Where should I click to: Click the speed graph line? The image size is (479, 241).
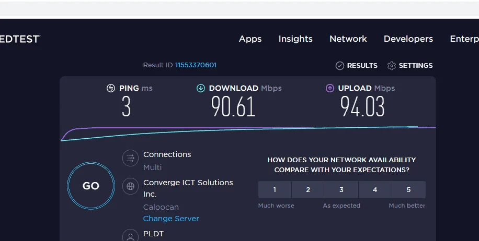coord(248,133)
